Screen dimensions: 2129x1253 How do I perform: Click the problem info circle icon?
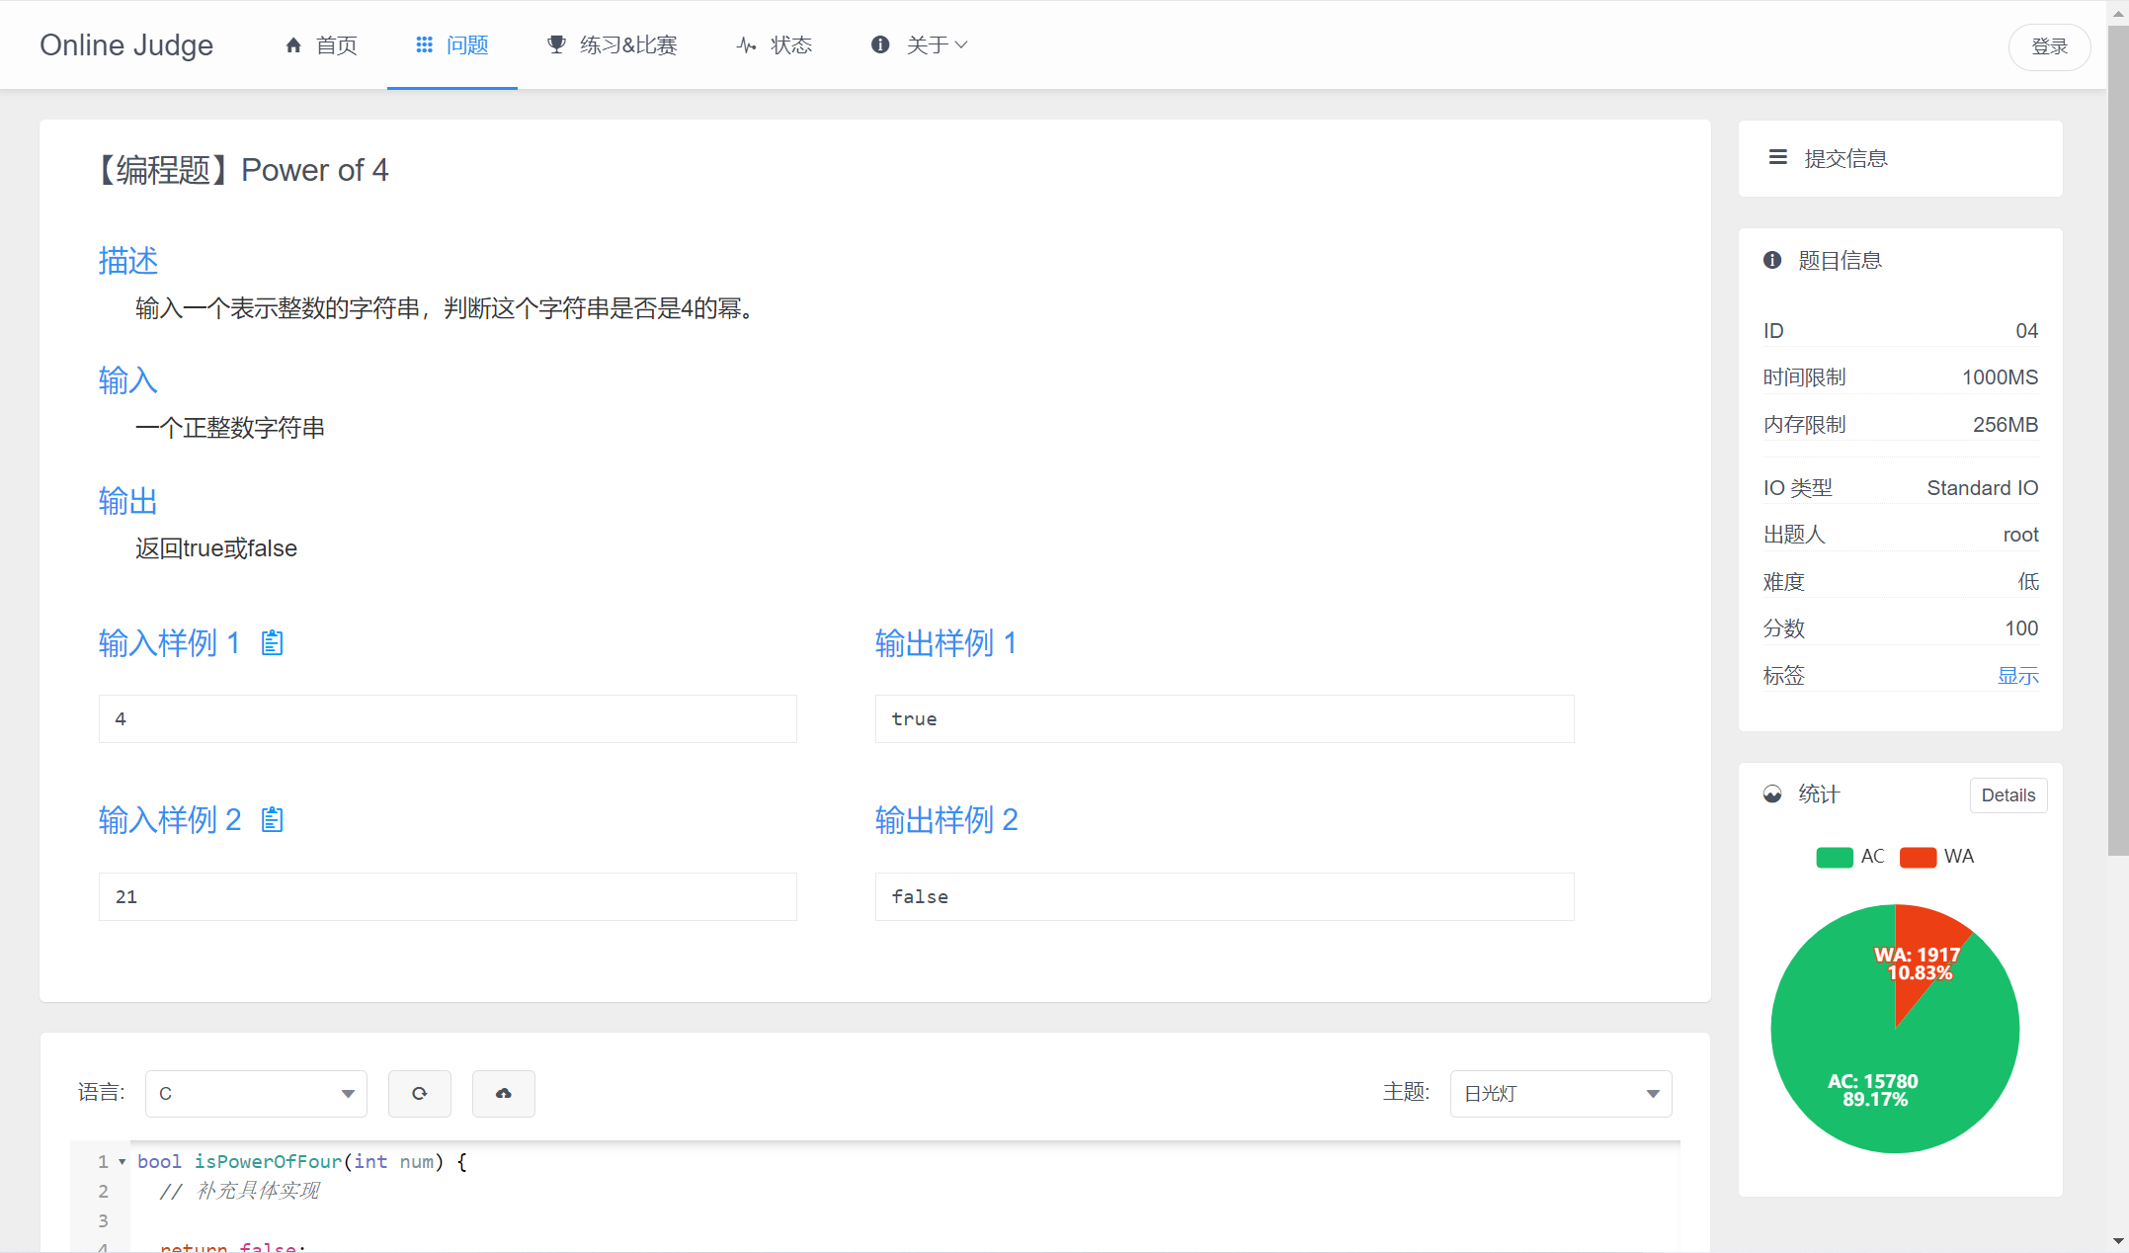pyautogui.click(x=1772, y=260)
